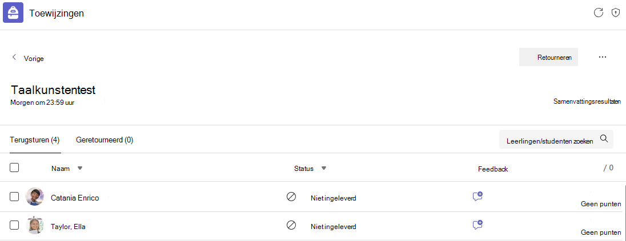
Task: Add feedback for Taylor, Ella
Action: pyautogui.click(x=477, y=224)
